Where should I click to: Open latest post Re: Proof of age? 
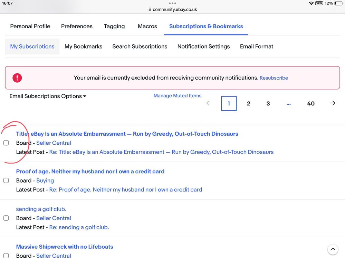126,189
